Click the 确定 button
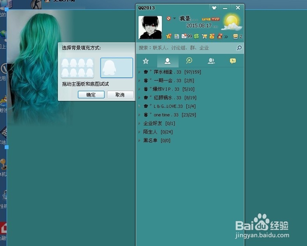 (91, 95)
